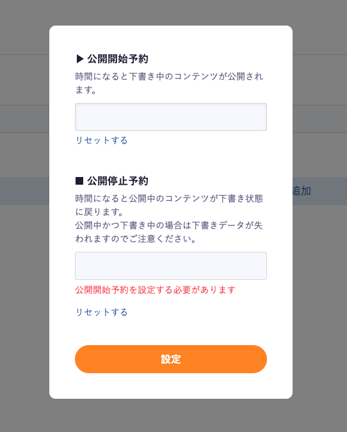The width and height of the screenshot is (347, 432).
Task: Click the play triangle icon beside 公開開始予約
Action: [x=80, y=59]
